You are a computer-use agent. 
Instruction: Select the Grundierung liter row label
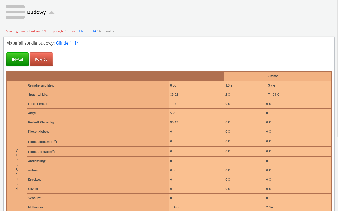point(41,85)
